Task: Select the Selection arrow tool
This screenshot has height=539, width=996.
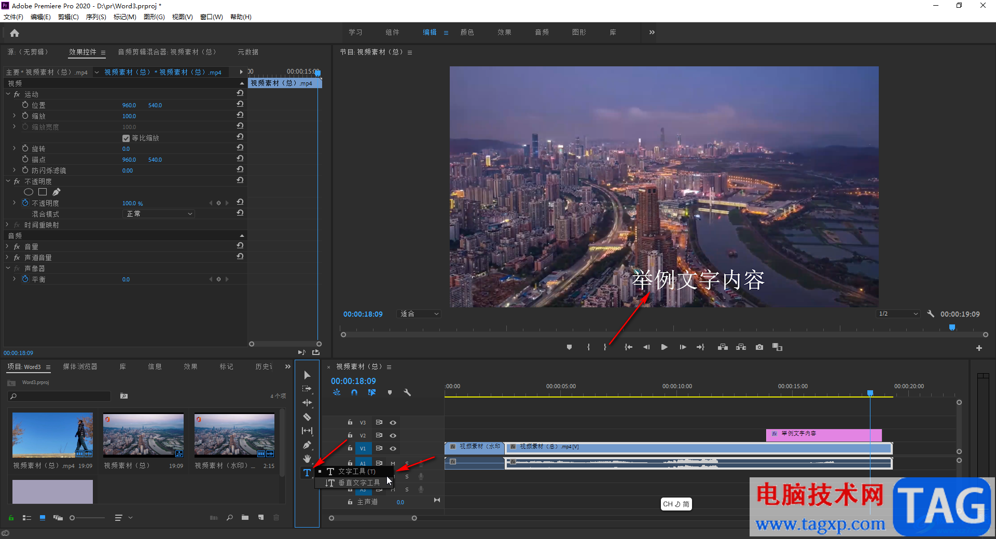Action: pos(307,375)
